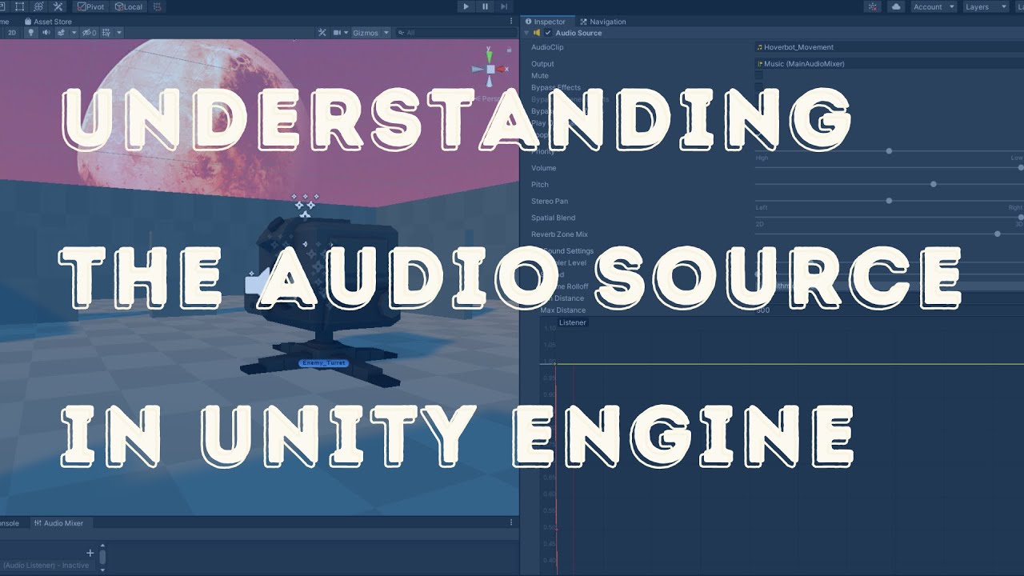The image size is (1024, 576).
Task: Open the Asset Store tab
Action: [x=48, y=22]
